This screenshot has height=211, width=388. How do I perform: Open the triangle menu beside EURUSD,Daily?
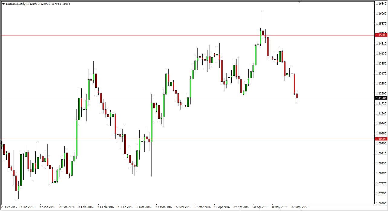tap(3, 4)
